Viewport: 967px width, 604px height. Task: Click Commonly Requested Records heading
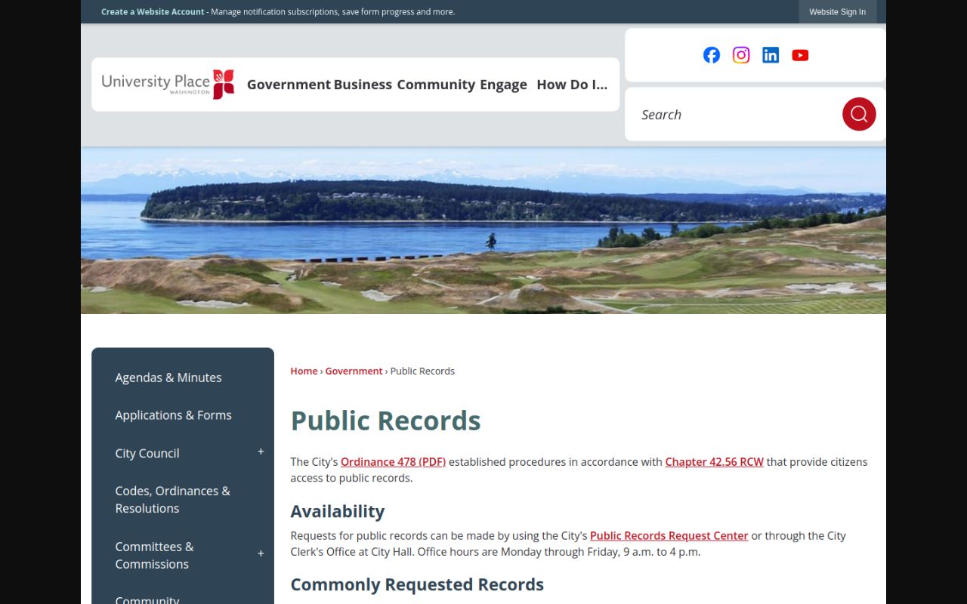click(417, 584)
